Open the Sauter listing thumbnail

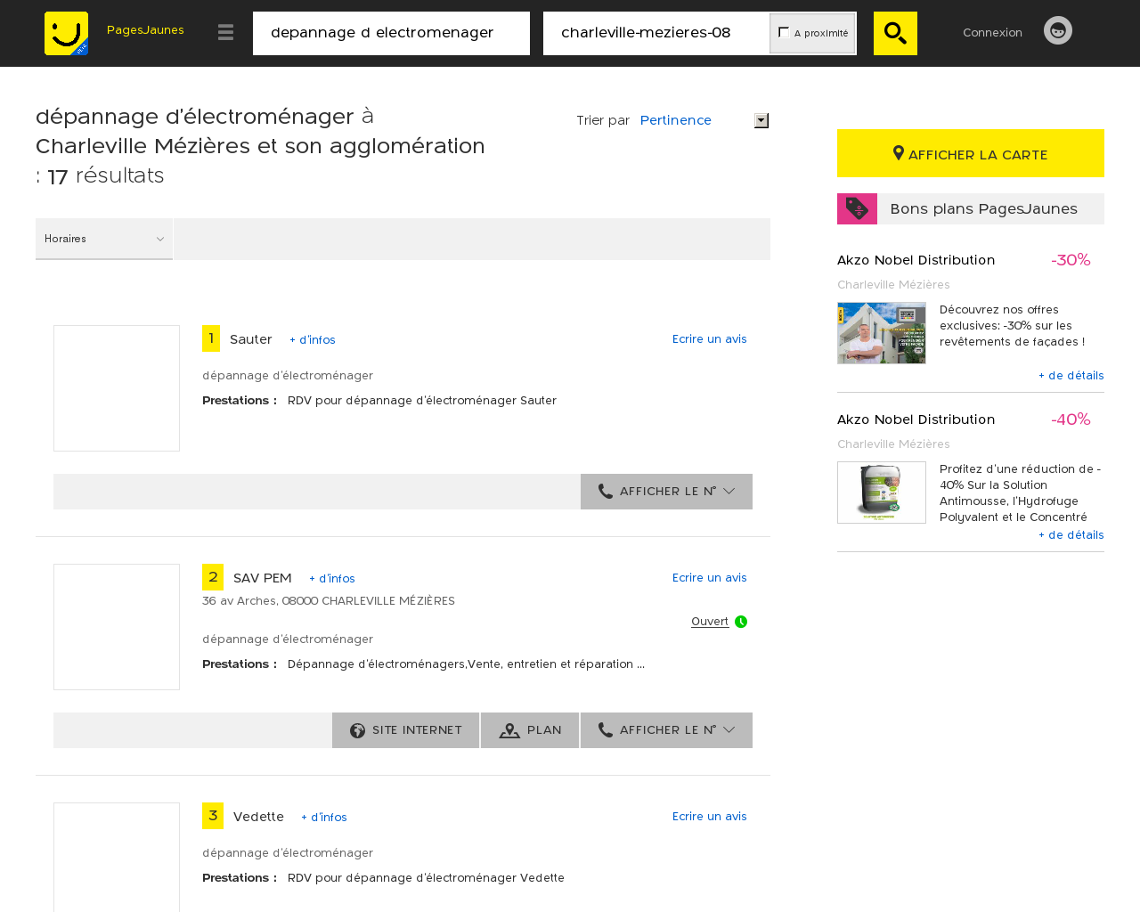click(x=117, y=388)
